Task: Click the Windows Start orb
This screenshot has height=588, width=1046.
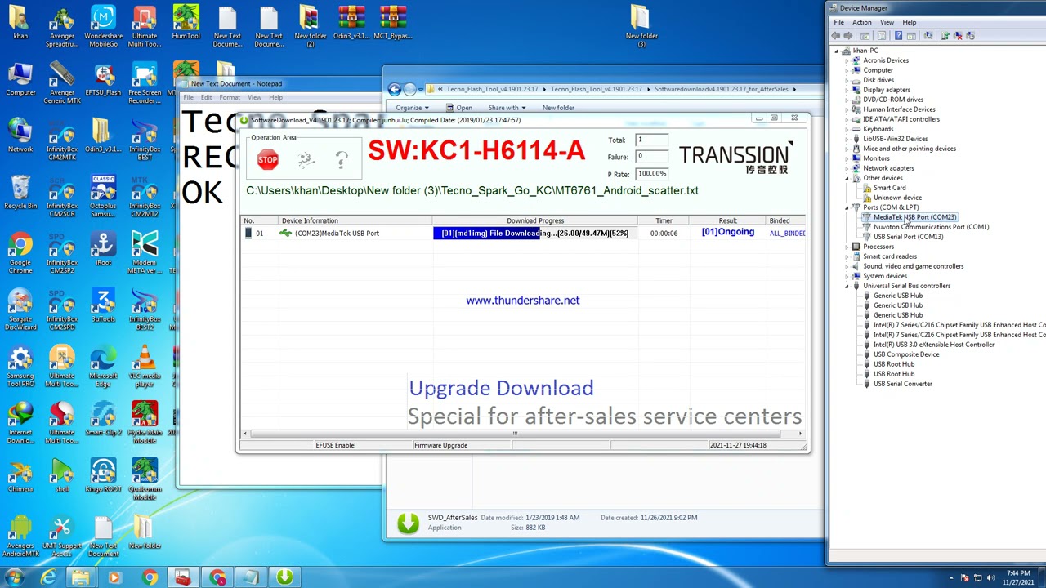Action: click(x=14, y=577)
